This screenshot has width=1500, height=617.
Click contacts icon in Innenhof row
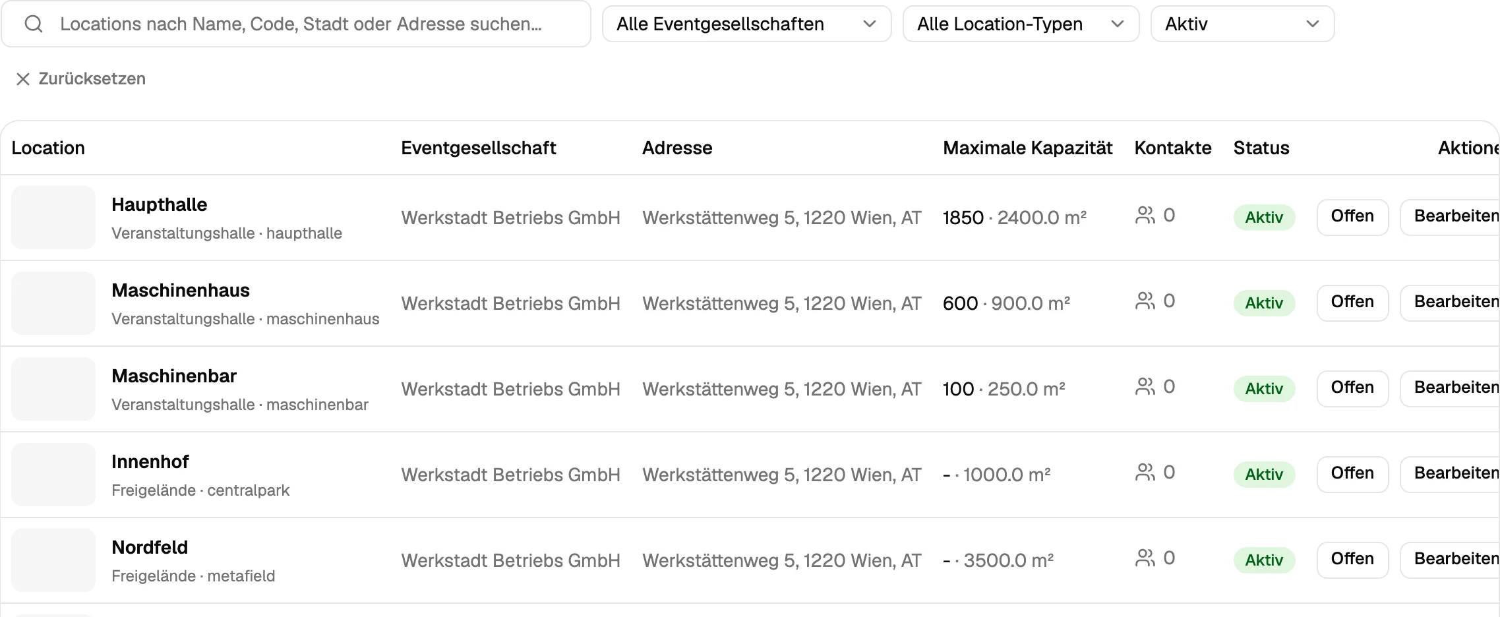[1145, 473]
